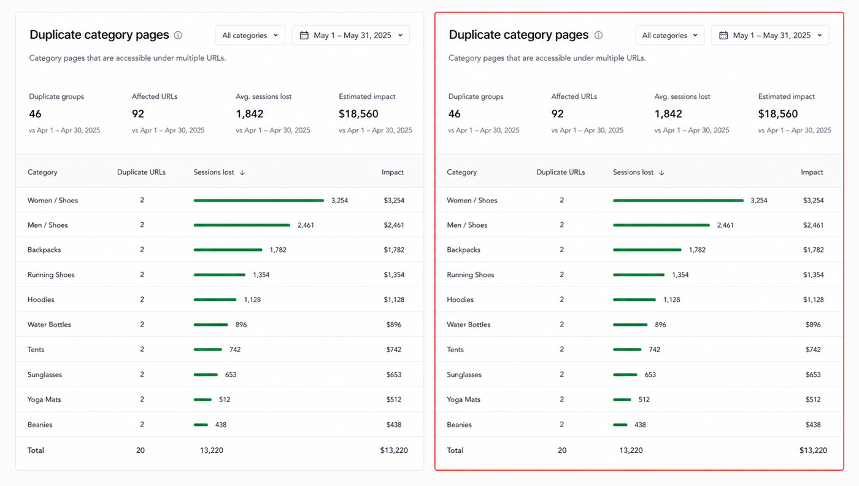
Task: Select Yoga Mats category in red-outlined panel
Action: 464,399
